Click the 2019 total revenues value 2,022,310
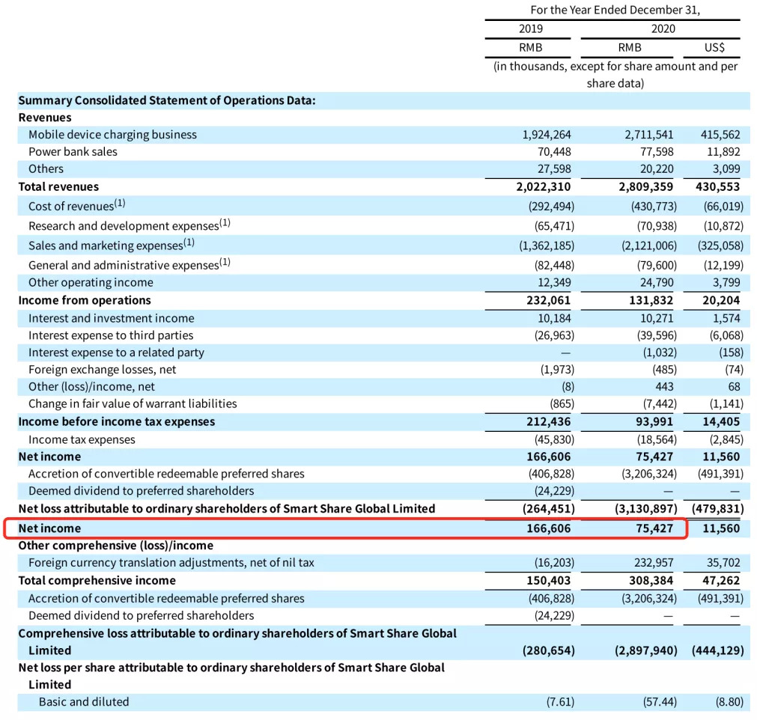 click(x=543, y=187)
